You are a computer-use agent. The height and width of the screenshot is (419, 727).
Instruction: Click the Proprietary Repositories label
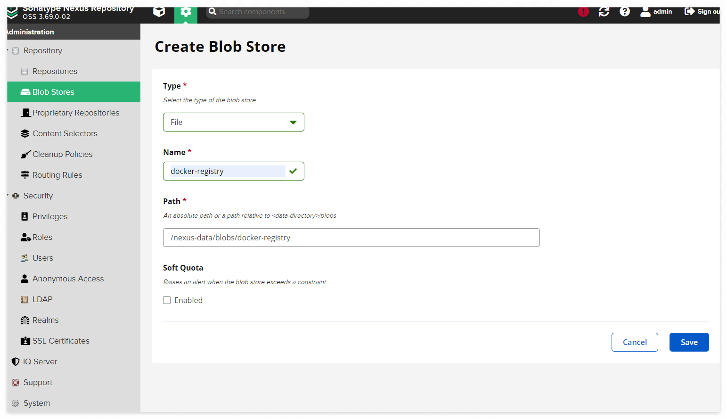coord(76,113)
